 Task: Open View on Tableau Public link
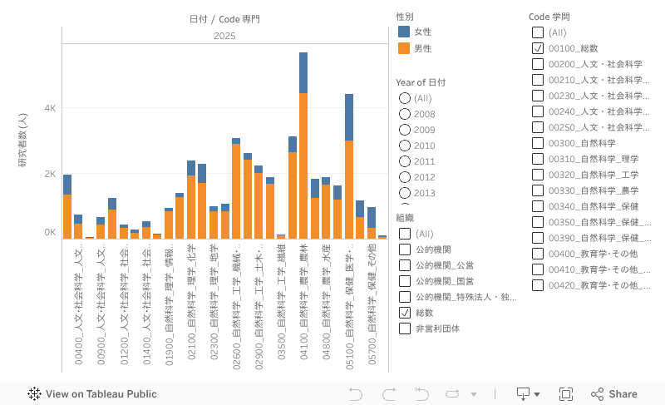(101, 394)
